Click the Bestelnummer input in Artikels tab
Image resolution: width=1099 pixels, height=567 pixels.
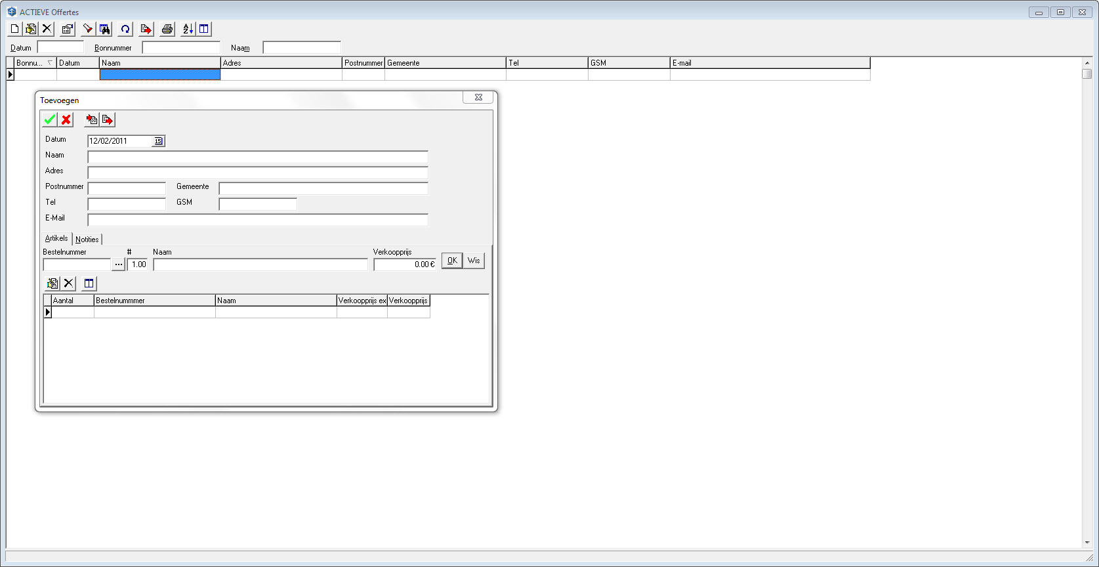77,264
